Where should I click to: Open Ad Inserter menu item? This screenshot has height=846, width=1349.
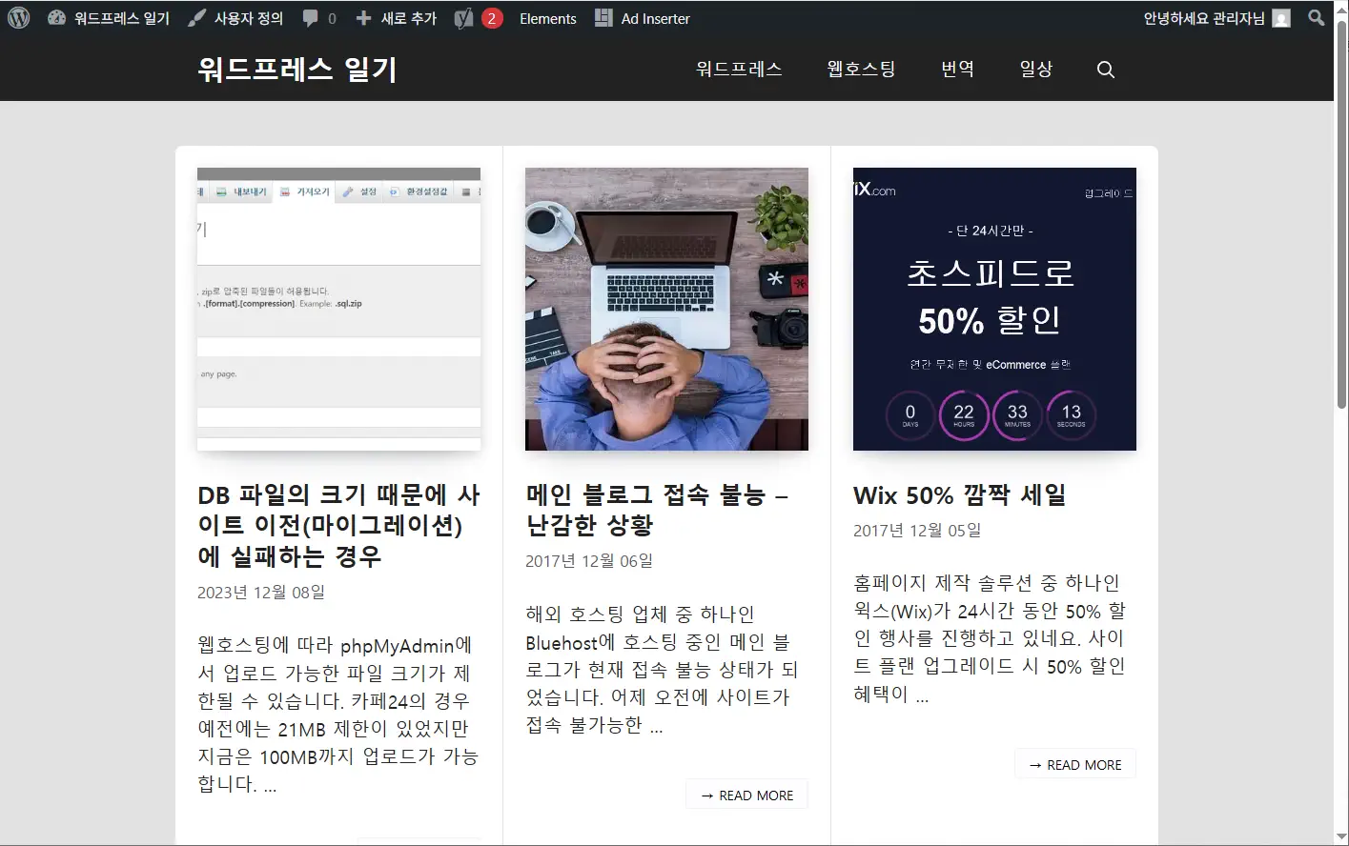tap(656, 18)
